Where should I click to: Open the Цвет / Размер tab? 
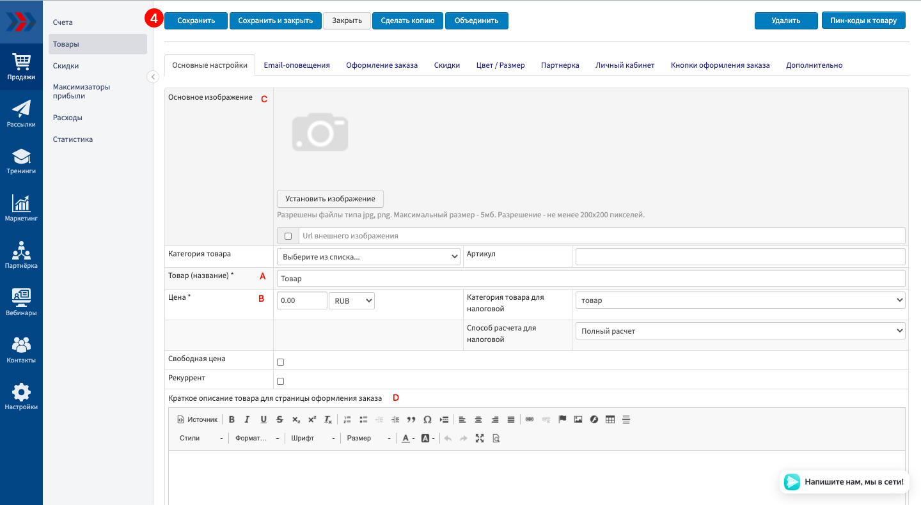pos(500,65)
